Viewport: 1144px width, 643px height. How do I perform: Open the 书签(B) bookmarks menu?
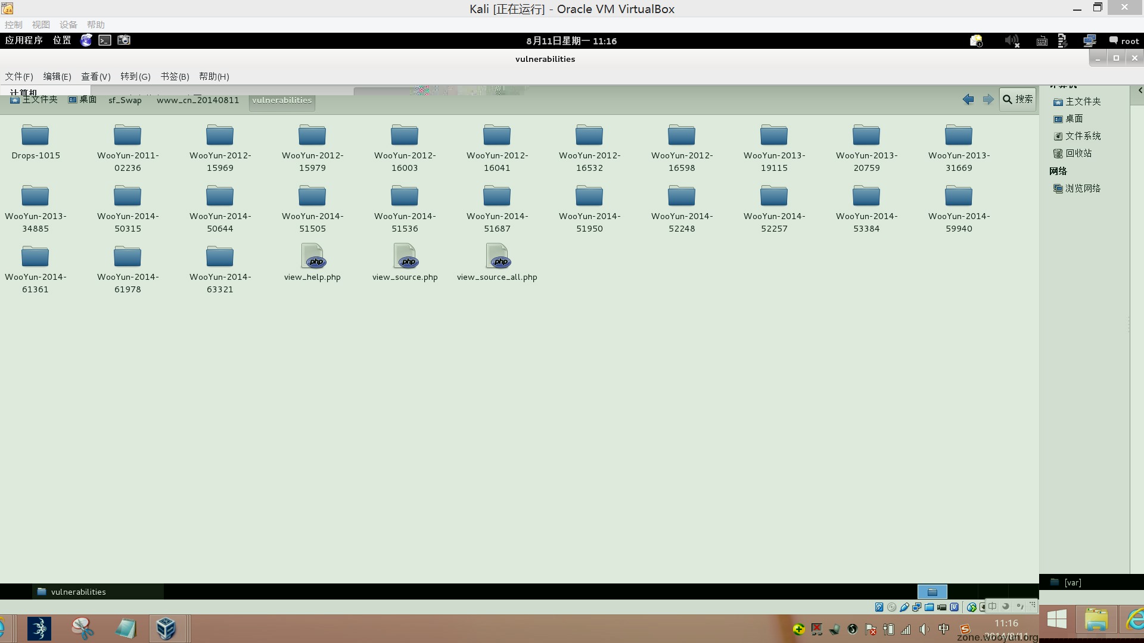(x=175, y=76)
